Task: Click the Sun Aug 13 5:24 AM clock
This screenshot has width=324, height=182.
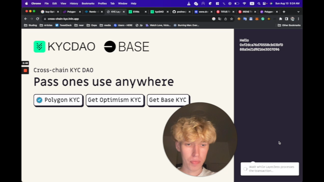Action: [x=287, y=4]
